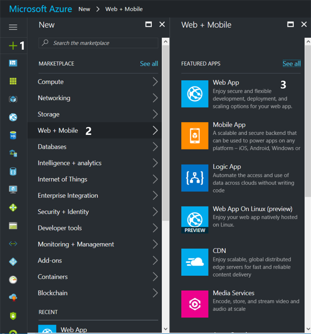
Task: Click the green plus New icon
Action: click(x=13, y=46)
